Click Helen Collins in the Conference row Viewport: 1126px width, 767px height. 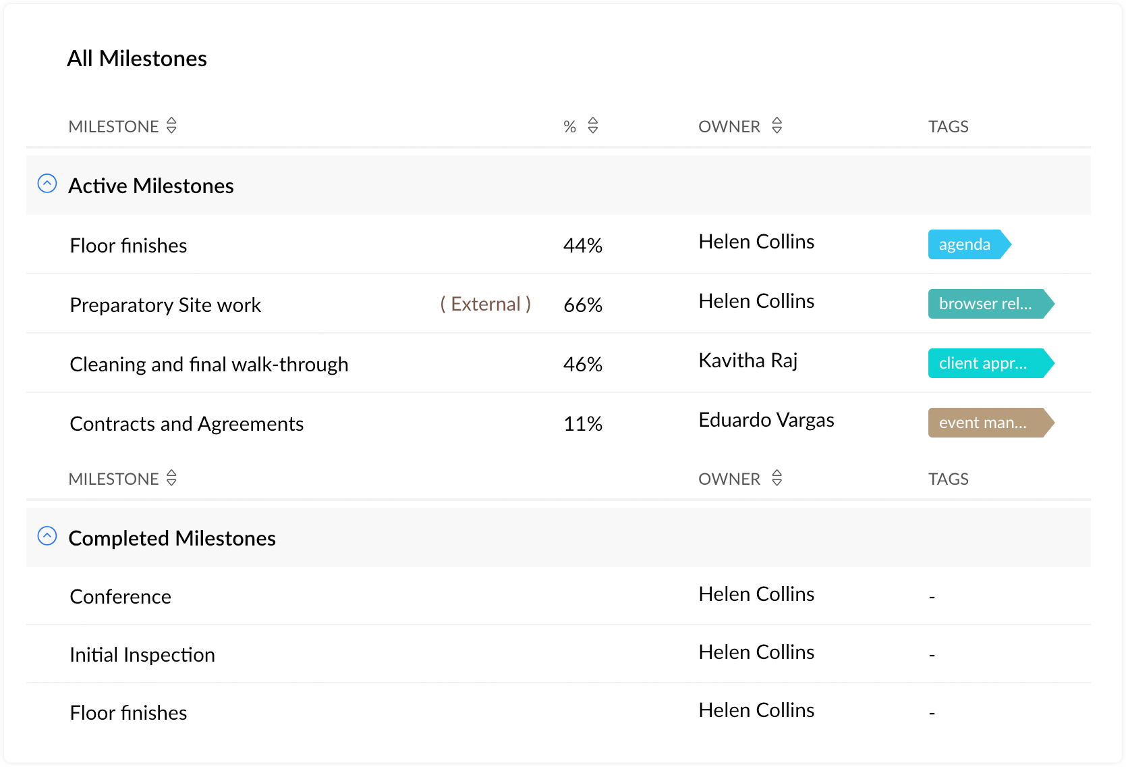pyautogui.click(x=756, y=594)
